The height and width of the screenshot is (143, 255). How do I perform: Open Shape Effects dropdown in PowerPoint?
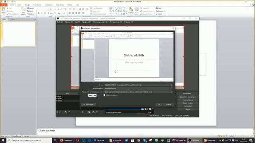coord(146,14)
